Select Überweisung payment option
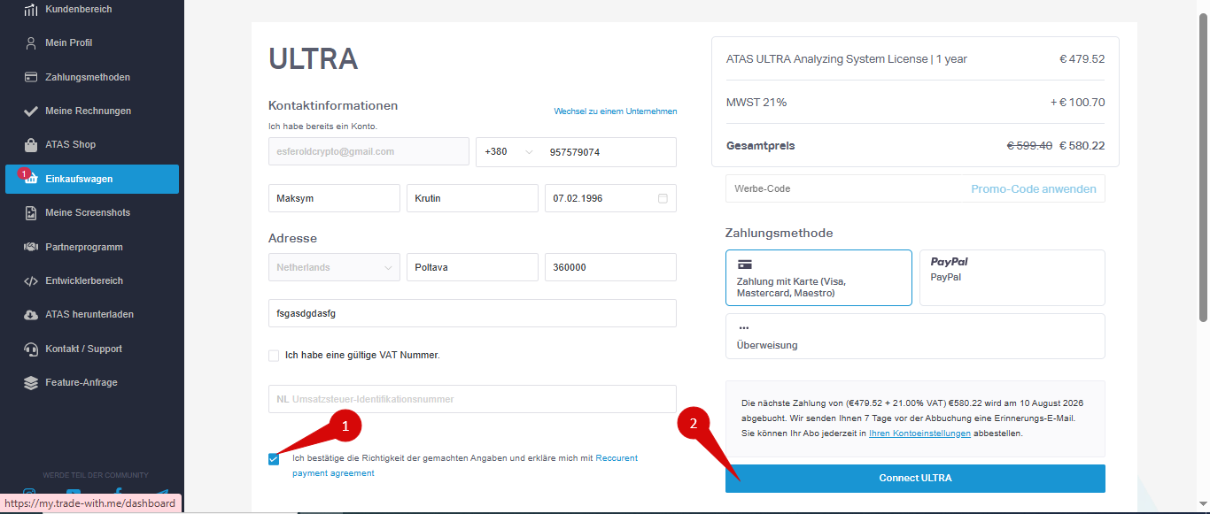Image resolution: width=1210 pixels, height=514 pixels. tap(915, 336)
